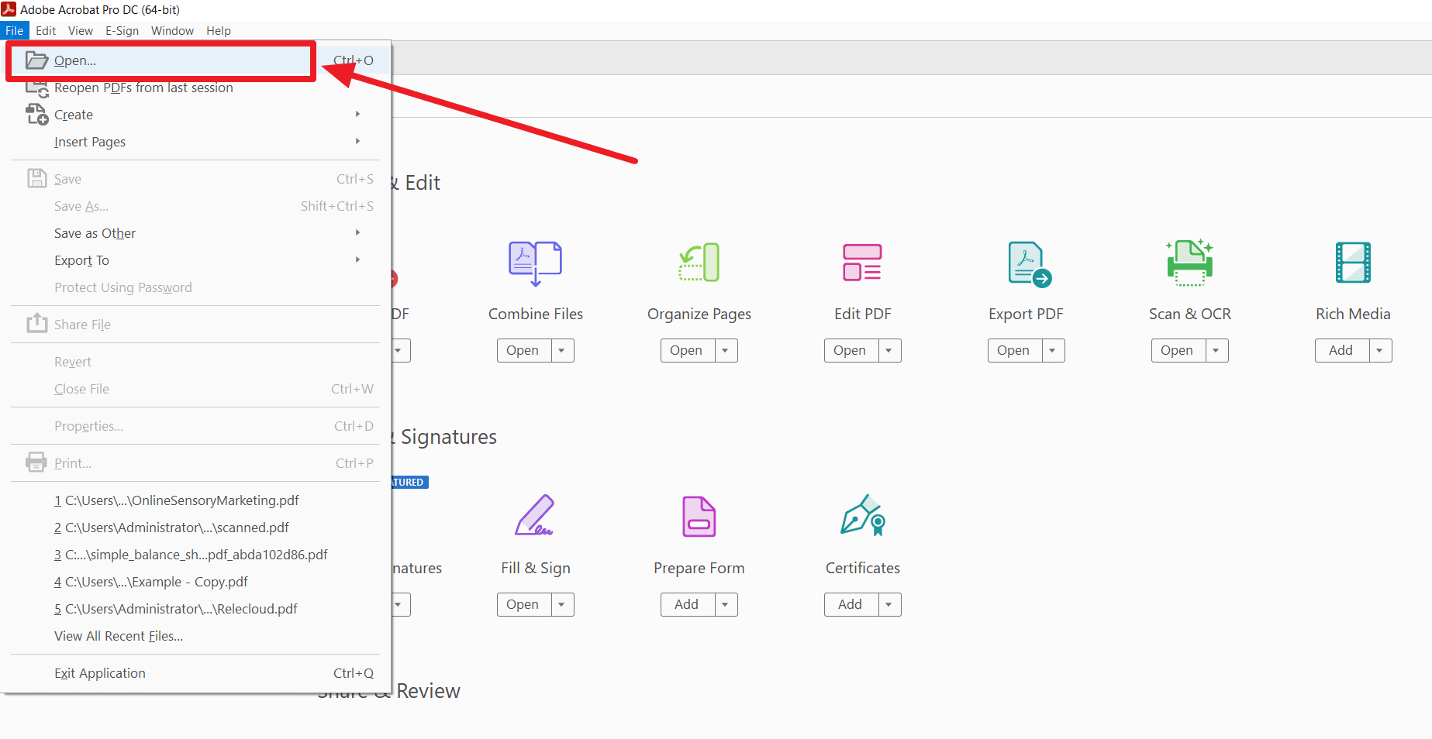The height and width of the screenshot is (739, 1432).
Task: Click the Edit PDF tool icon
Action: point(862,263)
